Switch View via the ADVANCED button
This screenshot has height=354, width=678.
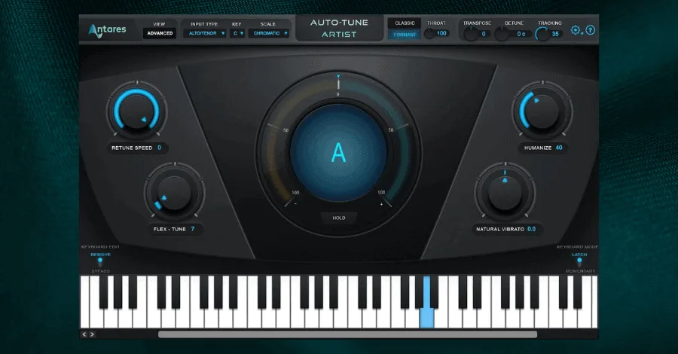pos(160,33)
